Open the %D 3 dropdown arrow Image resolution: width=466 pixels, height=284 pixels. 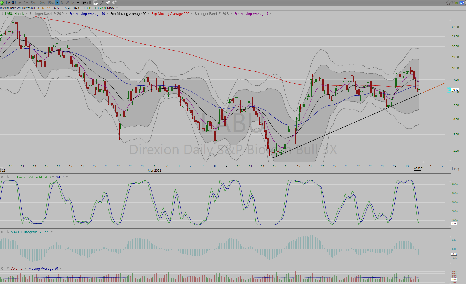[67, 177]
